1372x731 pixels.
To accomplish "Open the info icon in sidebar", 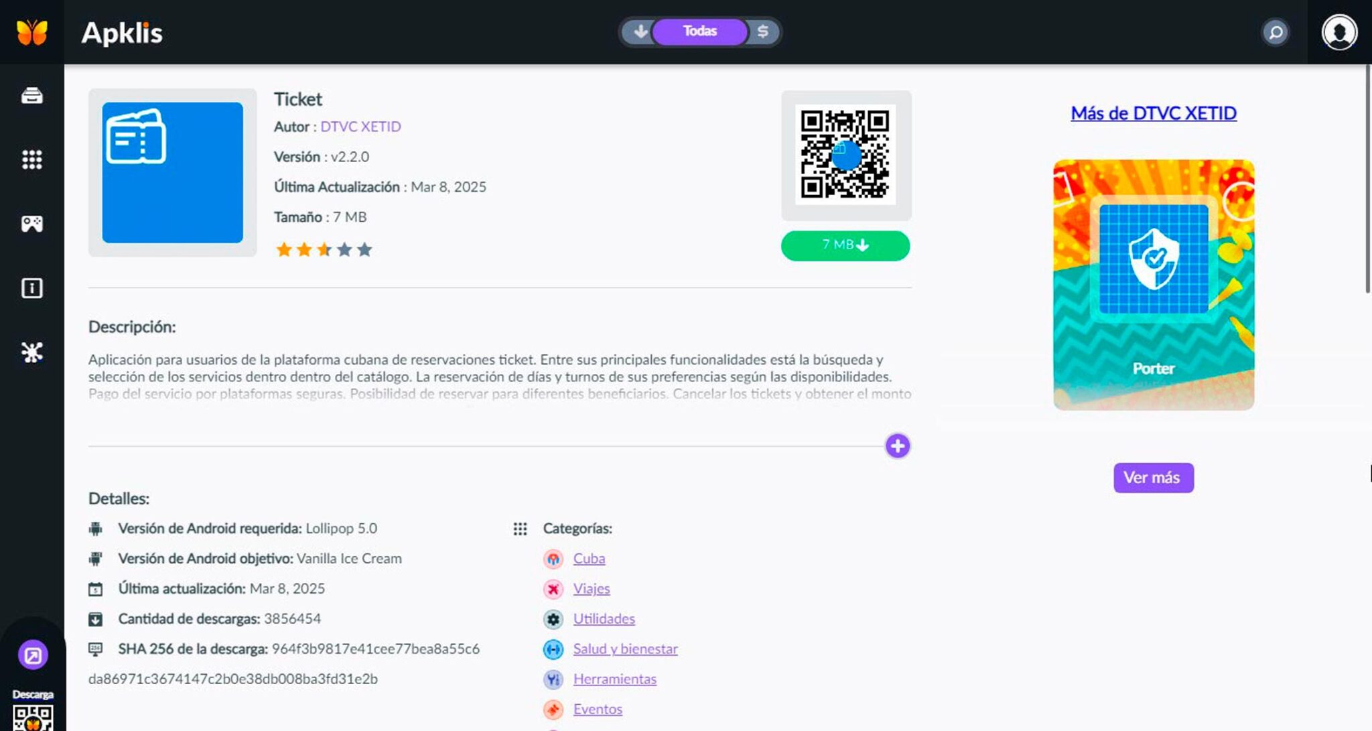I will tap(32, 288).
